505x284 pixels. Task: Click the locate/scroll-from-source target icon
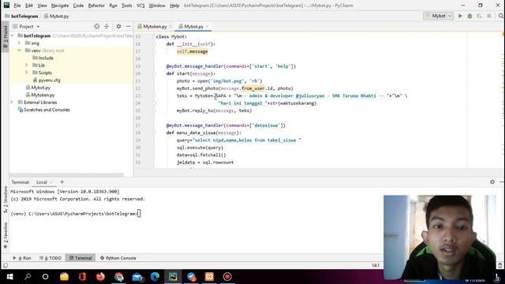tap(96, 26)
